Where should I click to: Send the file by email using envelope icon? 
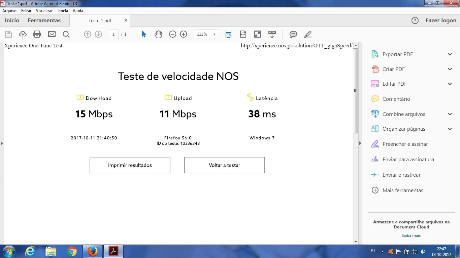pos(52,34)
